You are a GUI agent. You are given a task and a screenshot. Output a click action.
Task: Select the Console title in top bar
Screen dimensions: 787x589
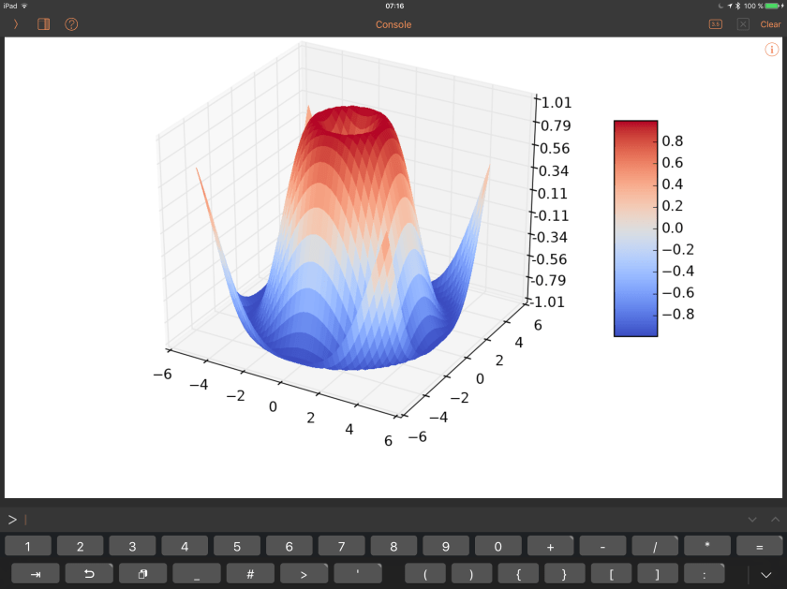(393, 24)
